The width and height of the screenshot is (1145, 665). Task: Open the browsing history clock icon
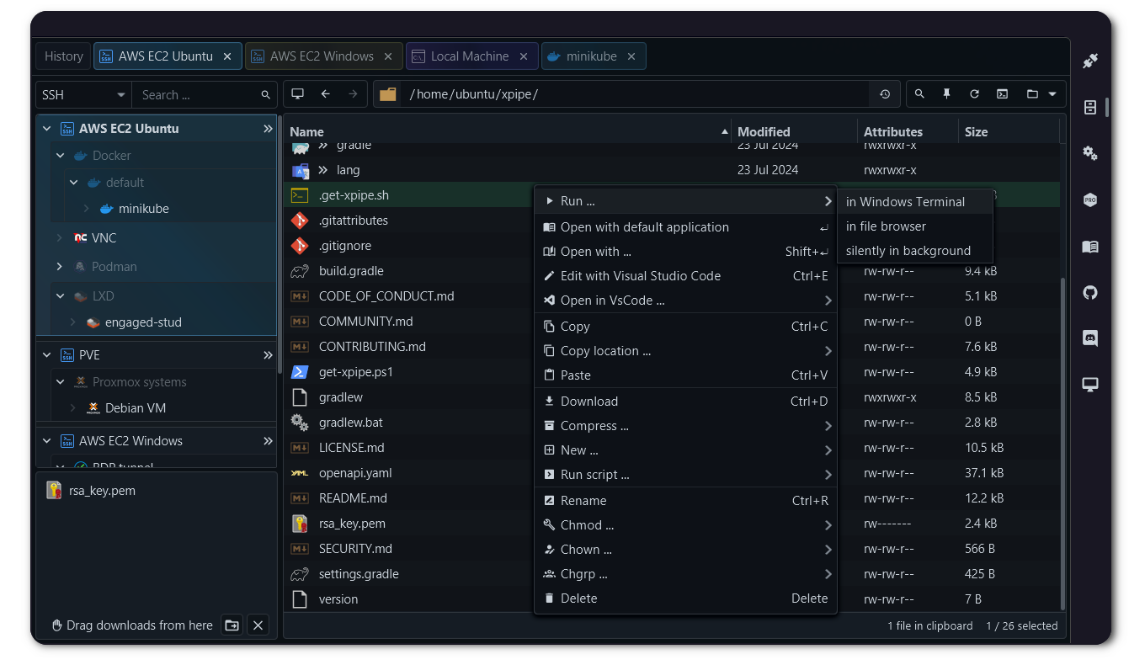pos(885,93)
